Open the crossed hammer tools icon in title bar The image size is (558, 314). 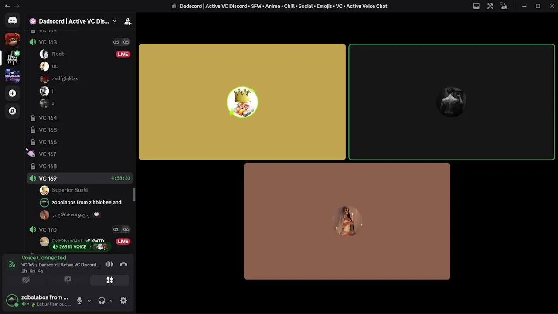click(x=490, y=6)
